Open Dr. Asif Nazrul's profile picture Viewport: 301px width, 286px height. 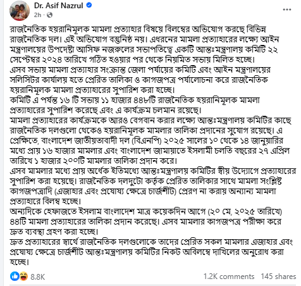(x=20, y=11)
